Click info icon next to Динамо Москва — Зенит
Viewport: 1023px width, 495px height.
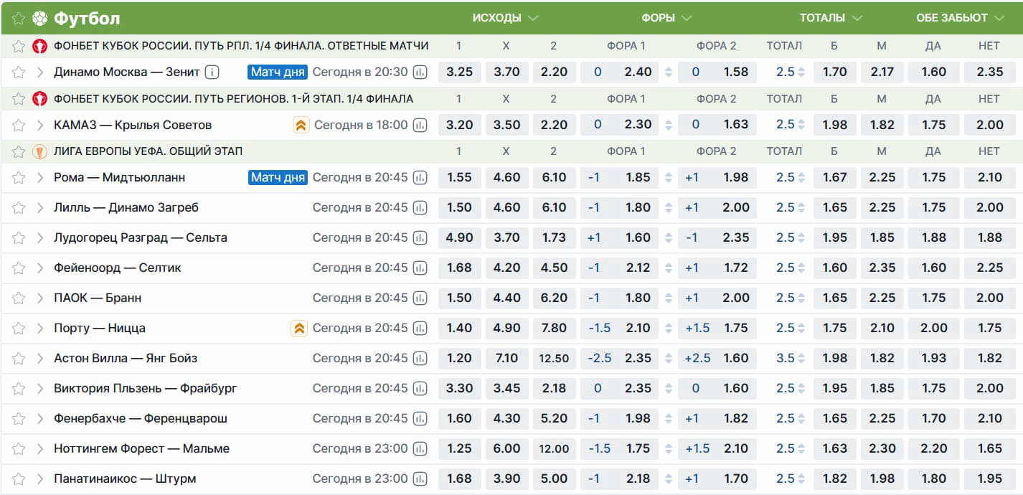tap(212, 72)
